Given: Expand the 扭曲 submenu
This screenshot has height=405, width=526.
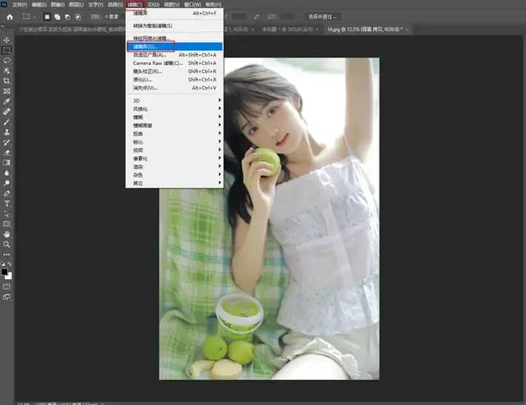Looking at the screenshot, I should [x=174, y=133].
